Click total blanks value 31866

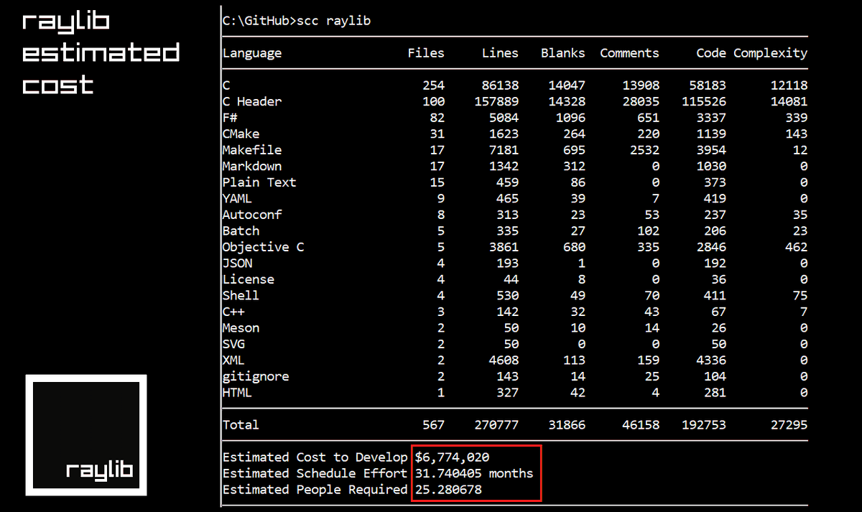tap(567, 424)
